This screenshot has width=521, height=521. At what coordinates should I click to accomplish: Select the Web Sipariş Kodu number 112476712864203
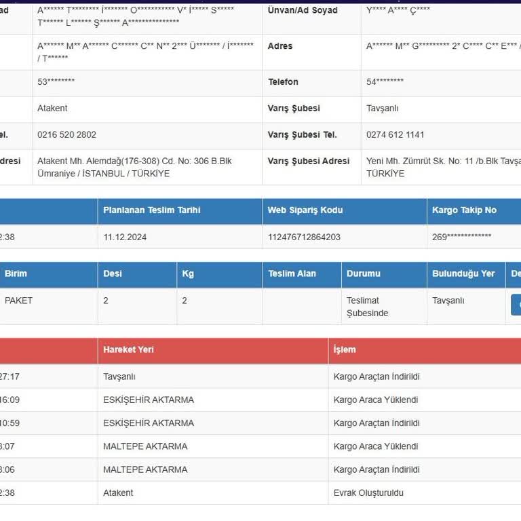(x=304, y=237)
